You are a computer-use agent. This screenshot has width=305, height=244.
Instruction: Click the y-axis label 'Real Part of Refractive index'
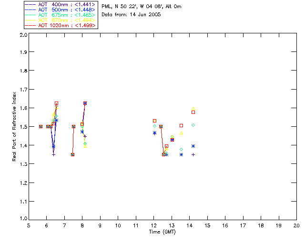[14, 126]
